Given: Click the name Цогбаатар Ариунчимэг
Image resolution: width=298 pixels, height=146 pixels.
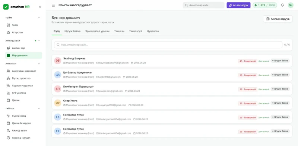Looking at the screenshot, I should (77, 72).
